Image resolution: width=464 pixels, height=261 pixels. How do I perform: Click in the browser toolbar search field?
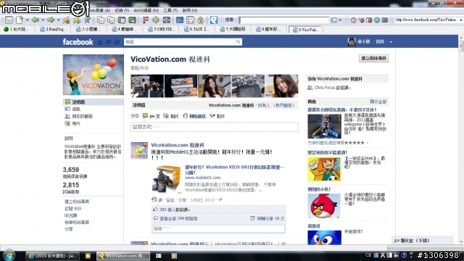(x=283, y=20)
